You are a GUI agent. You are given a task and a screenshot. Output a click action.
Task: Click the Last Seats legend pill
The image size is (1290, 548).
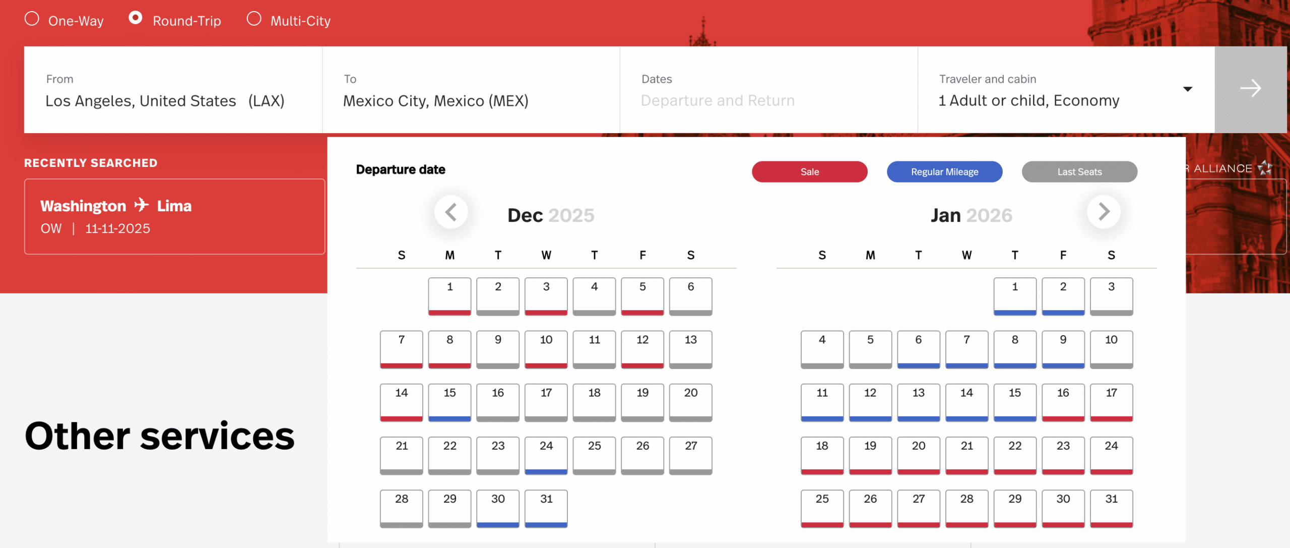[1079, 171]
